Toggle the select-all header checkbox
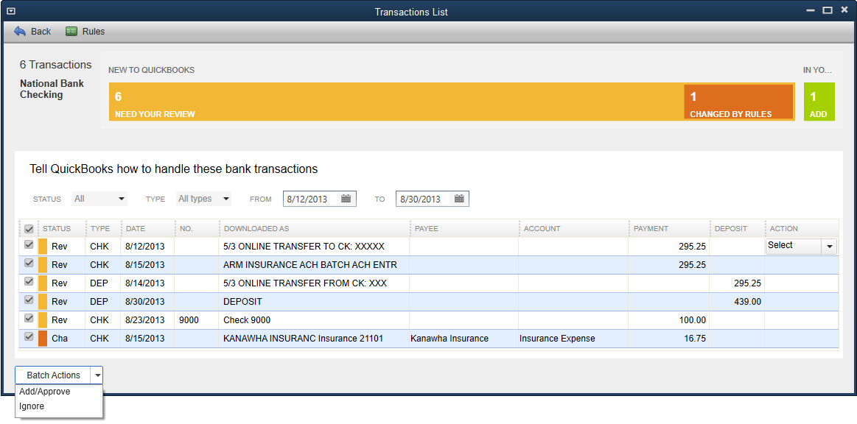This screenshot has width=857, height=424. tap(29, 229)
